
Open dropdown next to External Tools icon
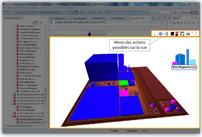click(x=55, y=13)
